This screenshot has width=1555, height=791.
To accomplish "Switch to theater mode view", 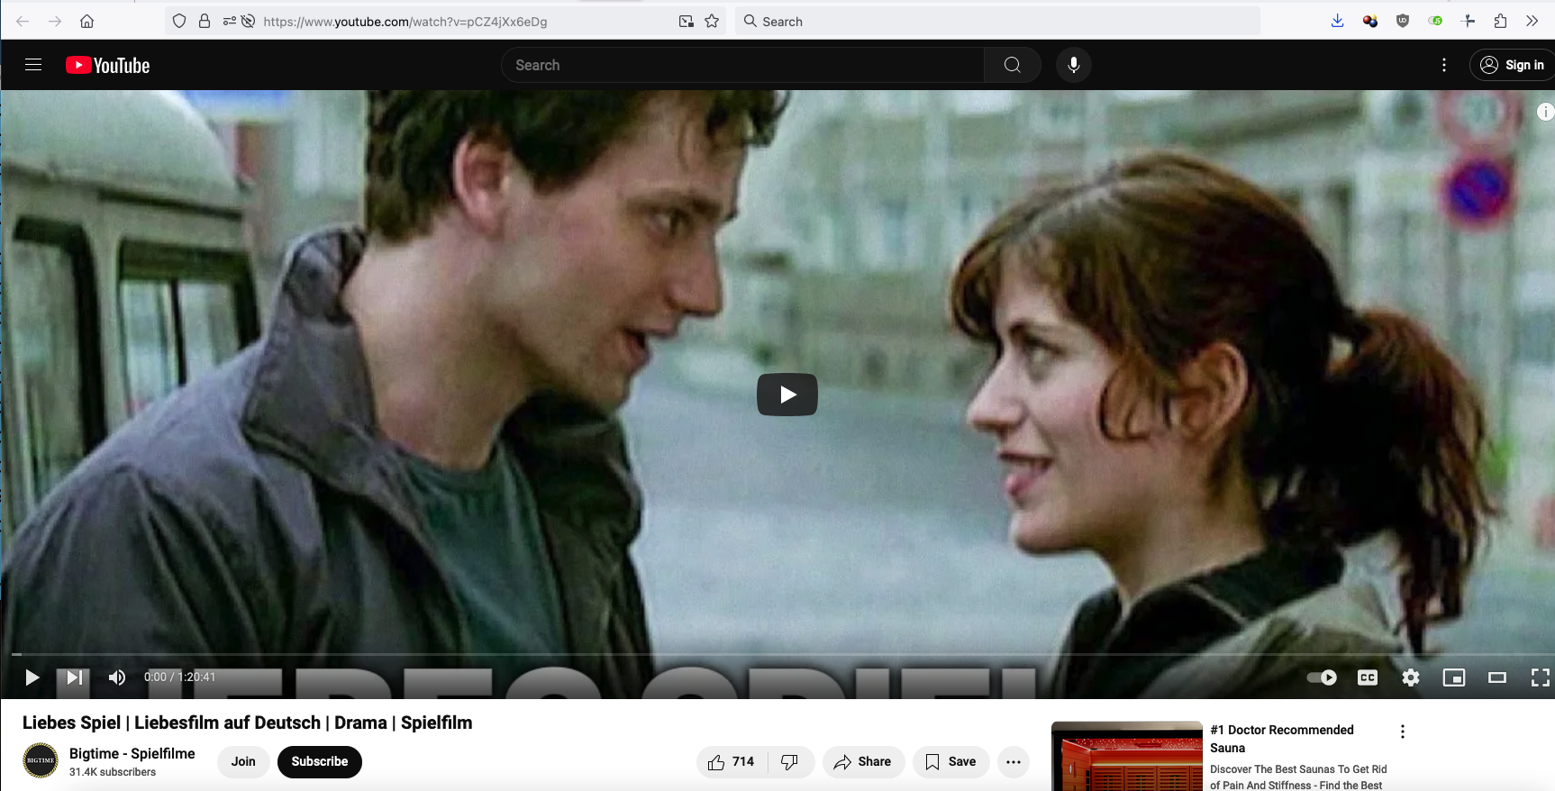I will tap(1496, 677).
